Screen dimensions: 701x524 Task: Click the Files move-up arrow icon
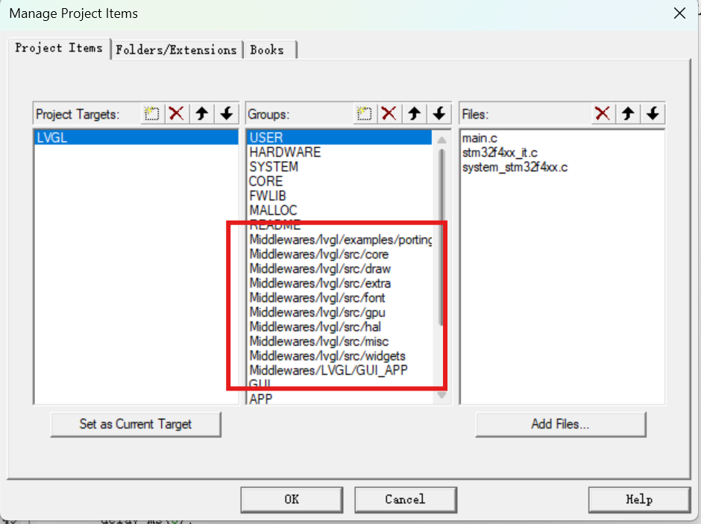[x=628, y=113]
